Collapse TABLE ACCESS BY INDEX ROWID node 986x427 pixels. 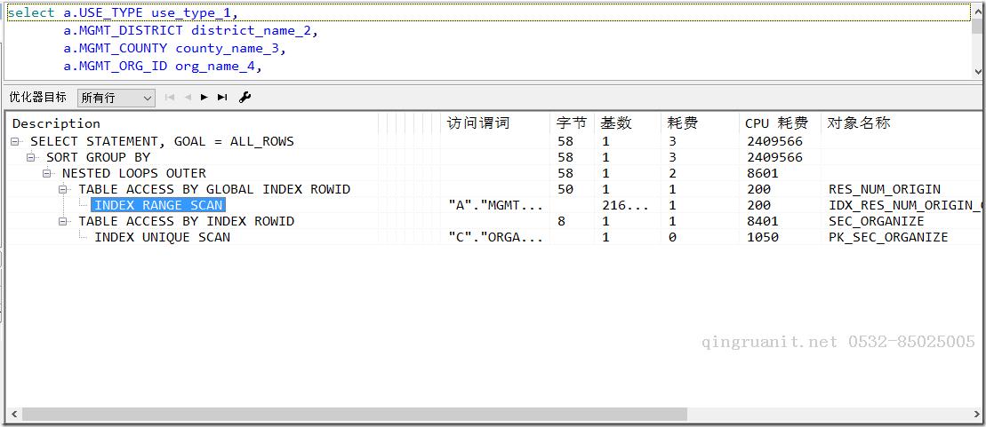tap(63, 222)
